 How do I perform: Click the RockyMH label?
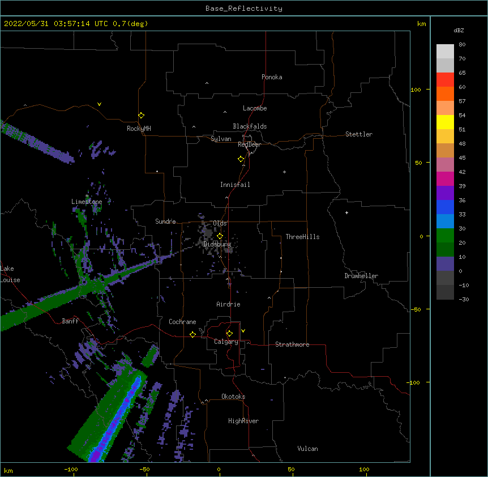point(139,129)
